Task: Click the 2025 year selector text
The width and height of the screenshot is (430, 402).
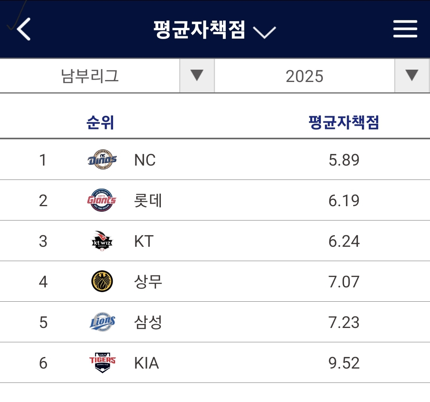Action: (304, 76)
